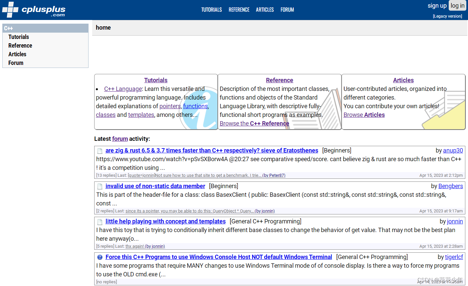
Task: Follow the functions link
Action: click(195, 106)
